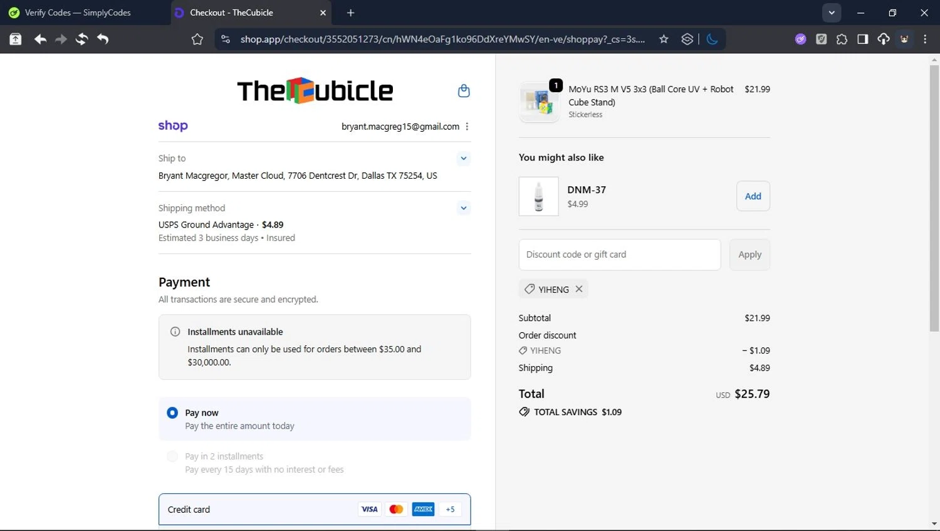Choose the Credit card payment method
The width and height of the screenshot is (940, 531).
315,509
